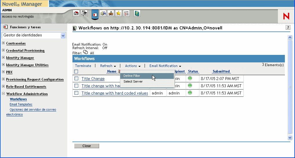295x158 pixels.
Task: Click the Credential Provisioning link text
Action: pyautogui.click(x=26, y=51)
